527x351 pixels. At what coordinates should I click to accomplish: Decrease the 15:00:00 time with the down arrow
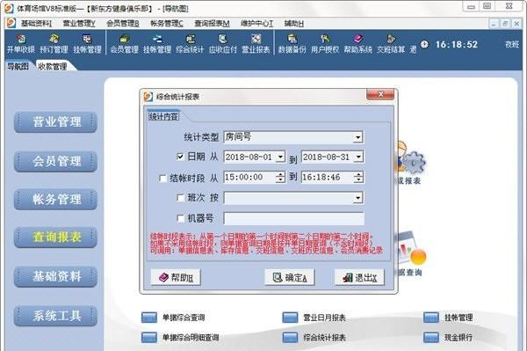[x=280, y=180]
